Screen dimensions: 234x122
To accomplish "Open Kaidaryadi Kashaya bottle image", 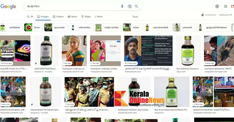I will (x=134, y=92).
